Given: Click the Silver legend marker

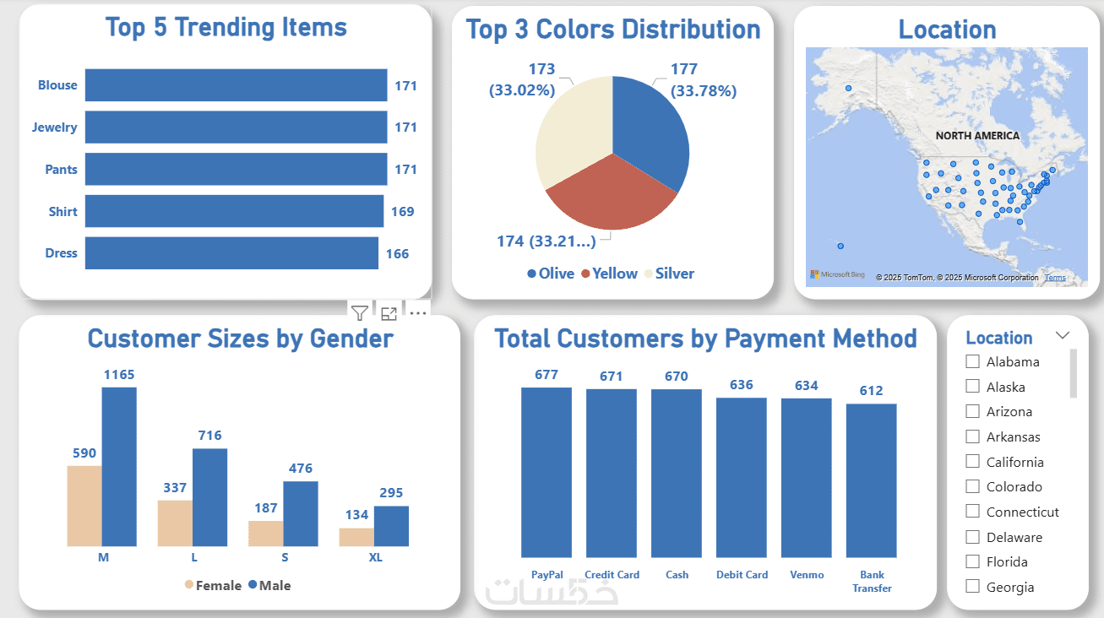Looking at the screenshot, I should tap(648, 274).
